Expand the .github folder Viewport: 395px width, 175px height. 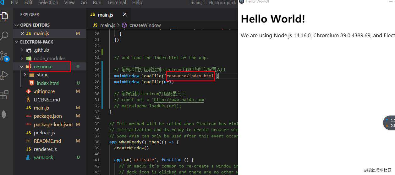(x=41, y=50)
